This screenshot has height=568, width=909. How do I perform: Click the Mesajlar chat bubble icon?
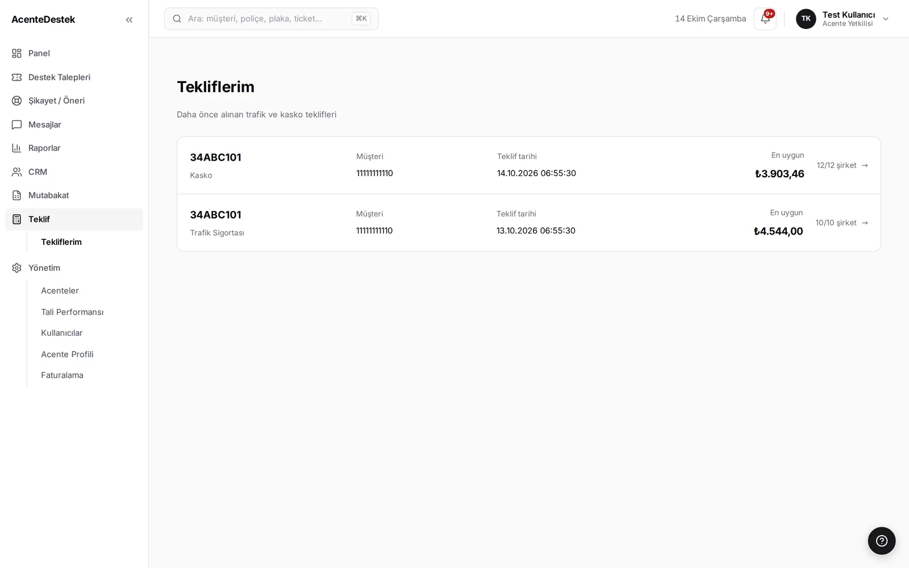point(17,124)
